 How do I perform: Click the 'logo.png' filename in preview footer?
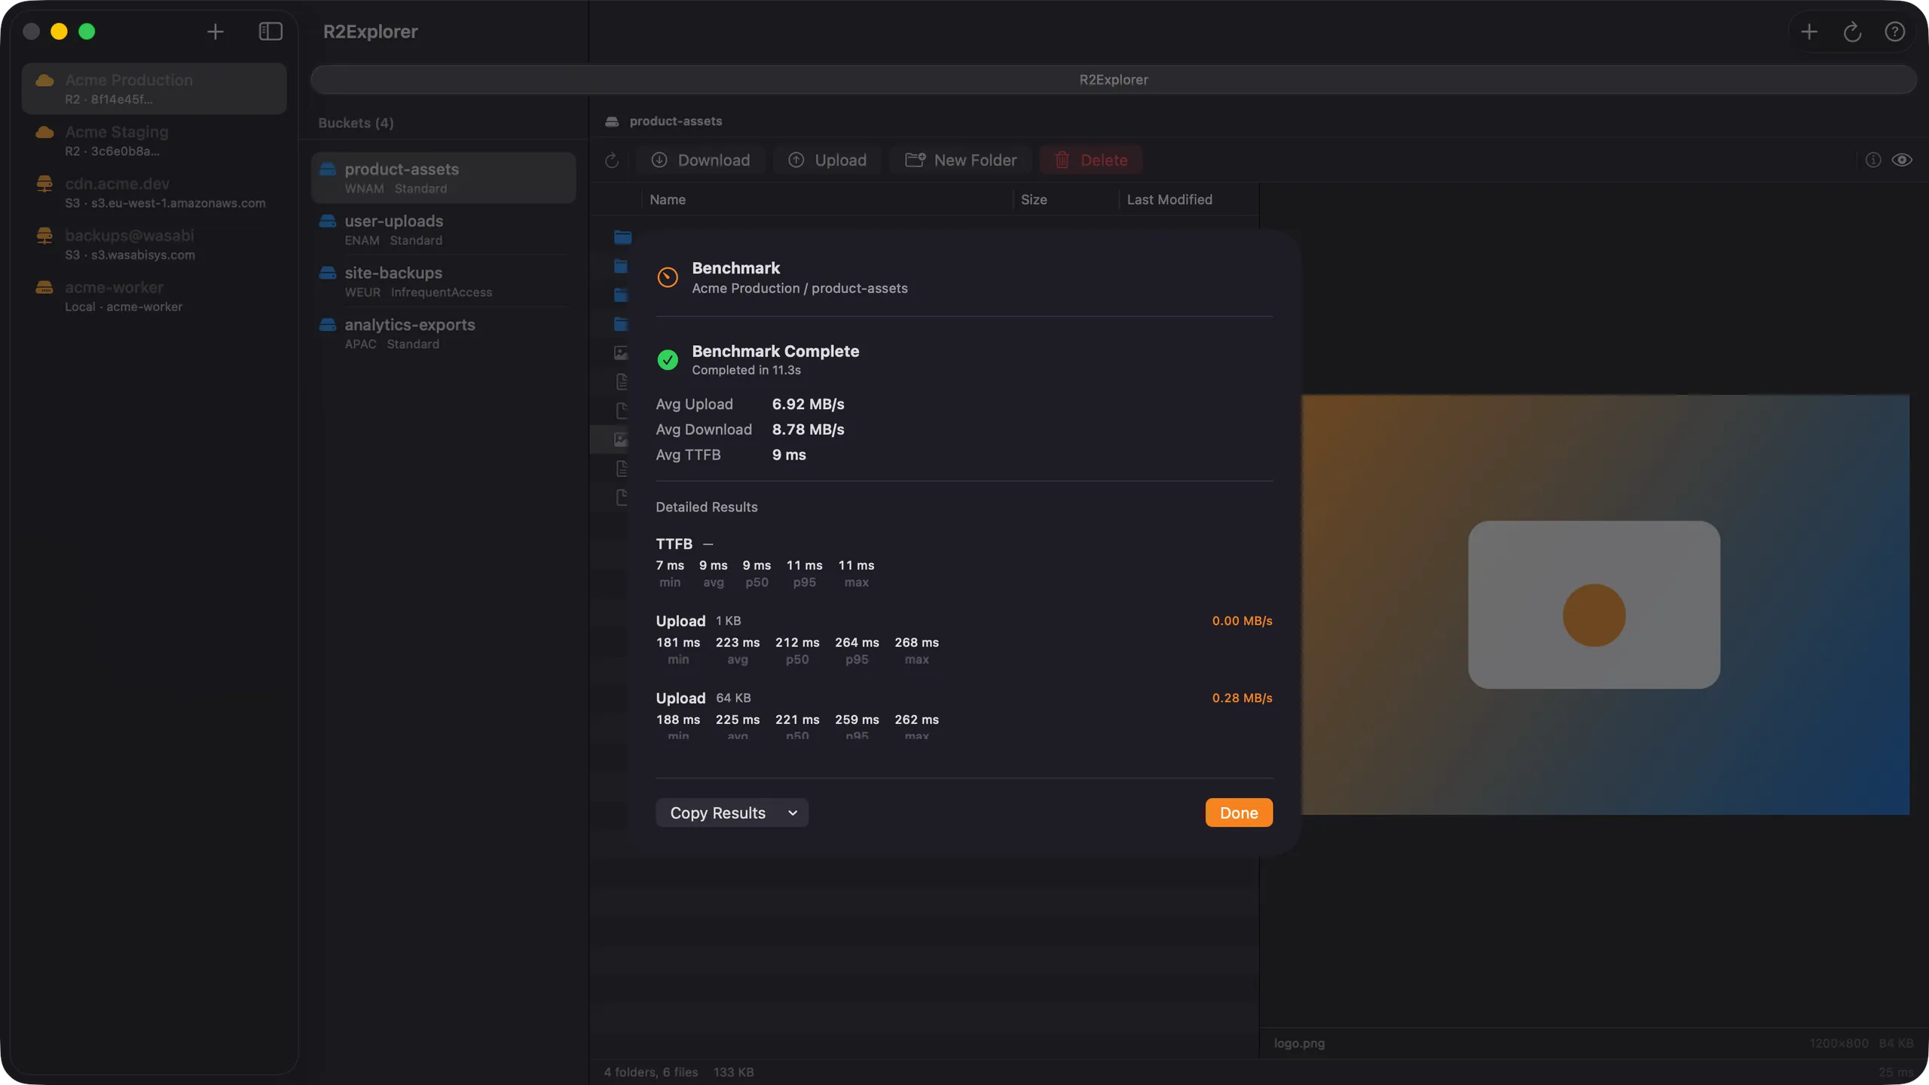click(1299, 1044)
